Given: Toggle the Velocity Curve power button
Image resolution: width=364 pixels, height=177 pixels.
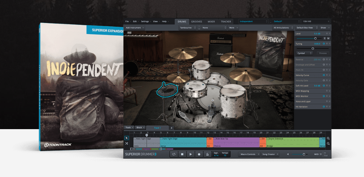Looking at the screenshot, I should (x=324, y=75).
